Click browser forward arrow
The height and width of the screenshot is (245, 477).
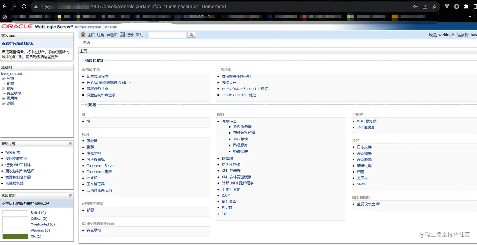(x=14, y=6)
